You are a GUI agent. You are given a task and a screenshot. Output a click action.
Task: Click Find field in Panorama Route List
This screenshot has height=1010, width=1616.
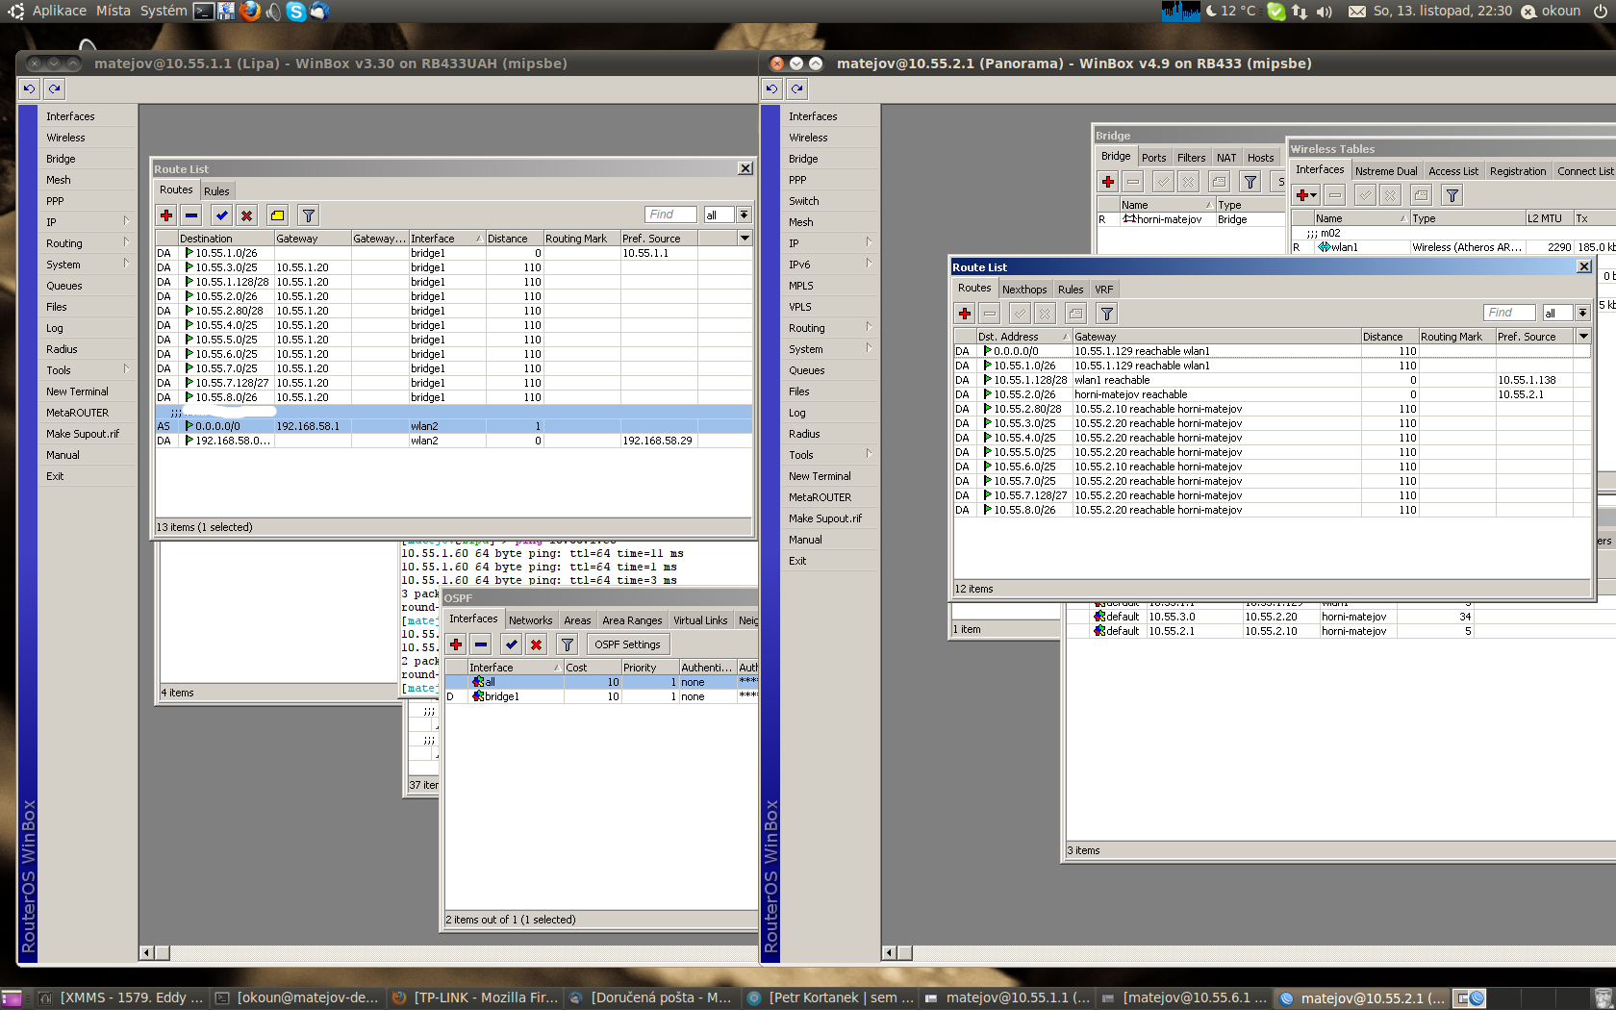tap(1509, 313)
